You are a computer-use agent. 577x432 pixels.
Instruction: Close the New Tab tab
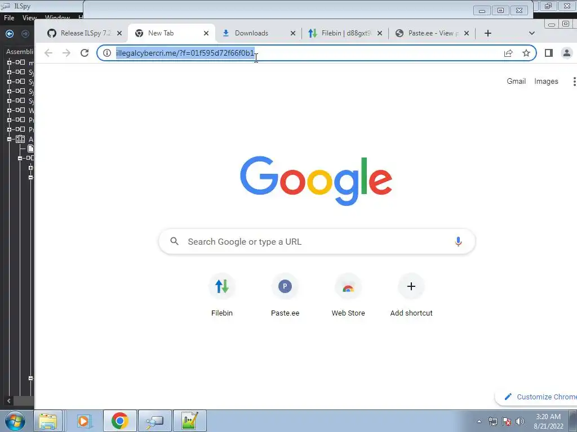(206, 33)
